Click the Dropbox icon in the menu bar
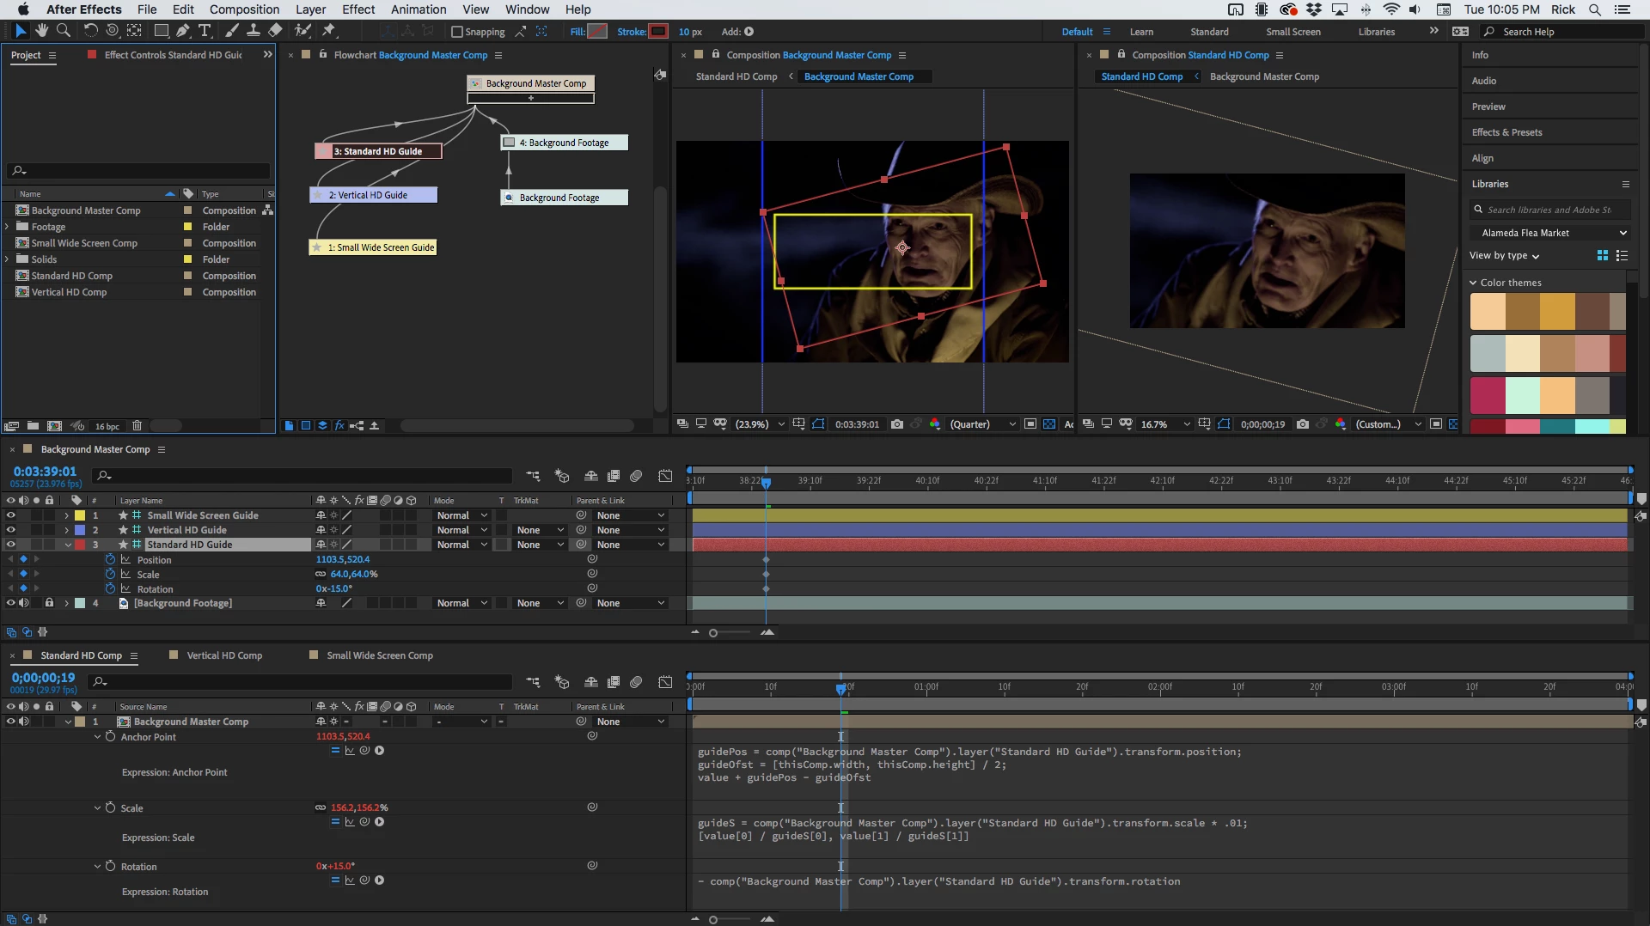Image resolution: width=1650 pixels, height=926 pixels. tap(1314, 9)
